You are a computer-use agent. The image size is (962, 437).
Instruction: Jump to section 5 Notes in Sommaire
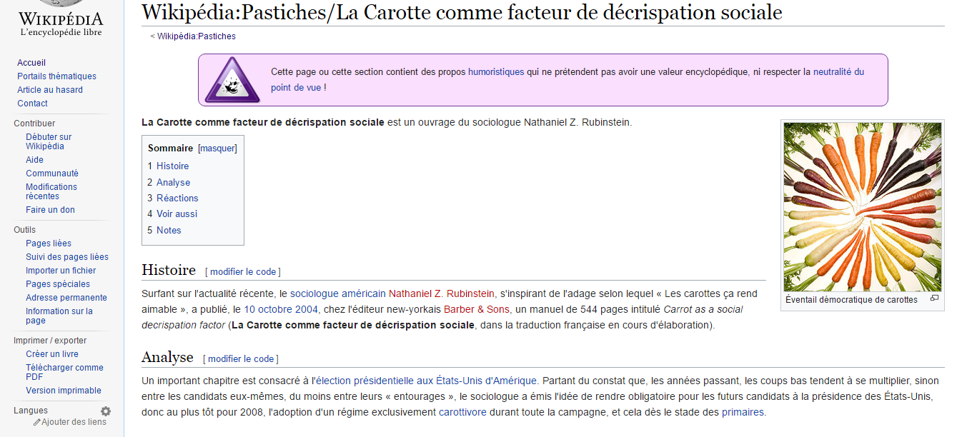point(164,230)
